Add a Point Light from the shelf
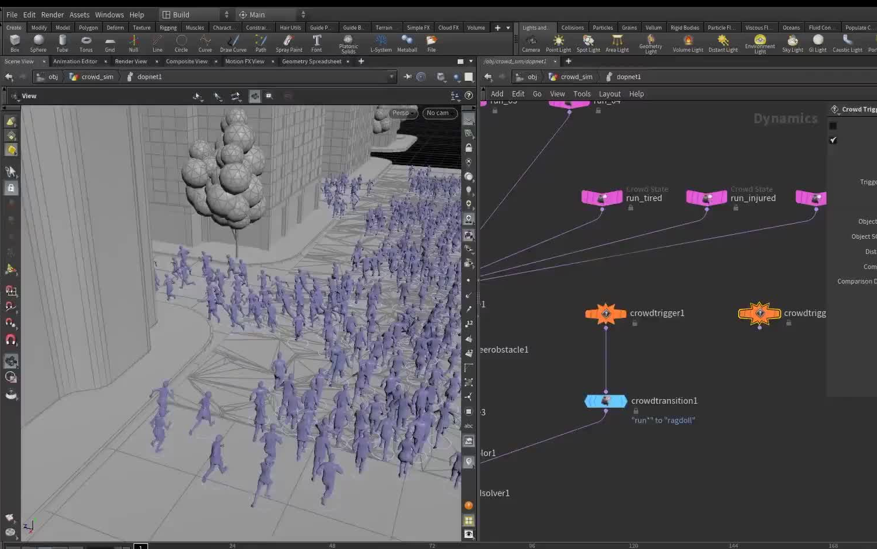877x549 pixels. tap(558, 43)
